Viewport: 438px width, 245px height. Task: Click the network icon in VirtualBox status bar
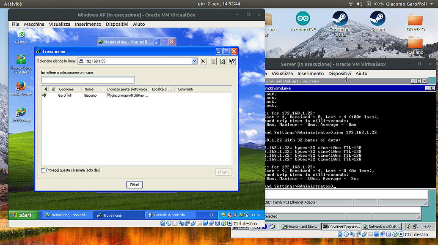(187, 223)
